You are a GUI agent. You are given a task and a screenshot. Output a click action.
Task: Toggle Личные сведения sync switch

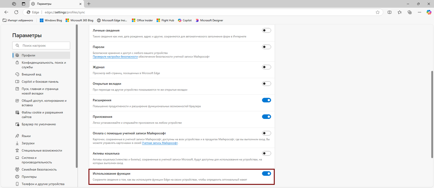click(x=267, y=30)
